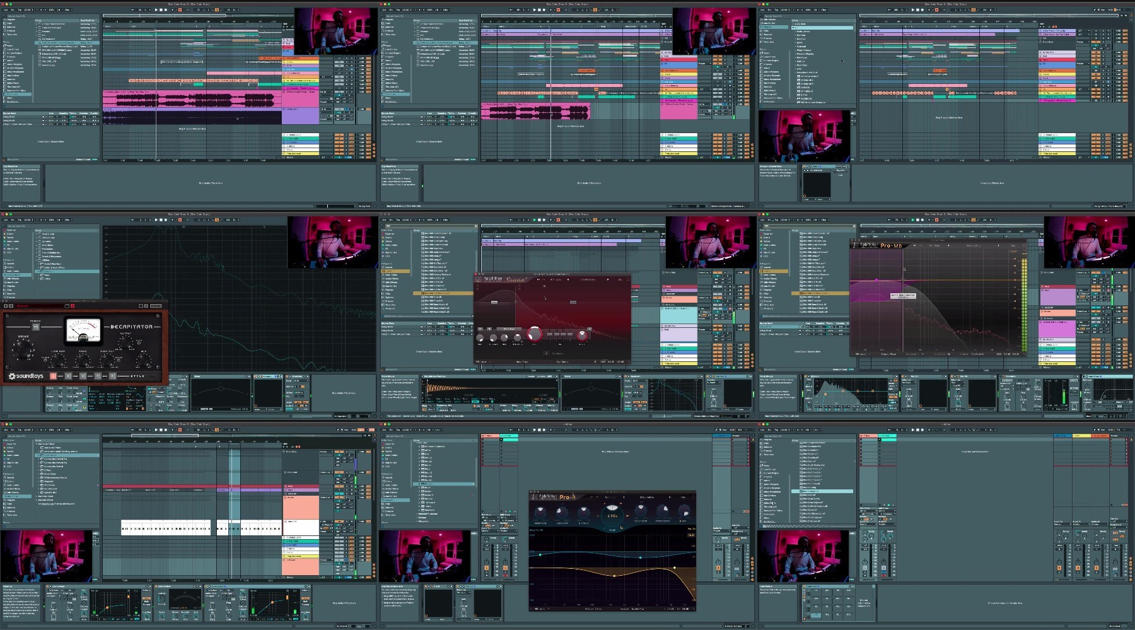Click Pro-R's large 2.50s Space decay knob

(612, 516)
